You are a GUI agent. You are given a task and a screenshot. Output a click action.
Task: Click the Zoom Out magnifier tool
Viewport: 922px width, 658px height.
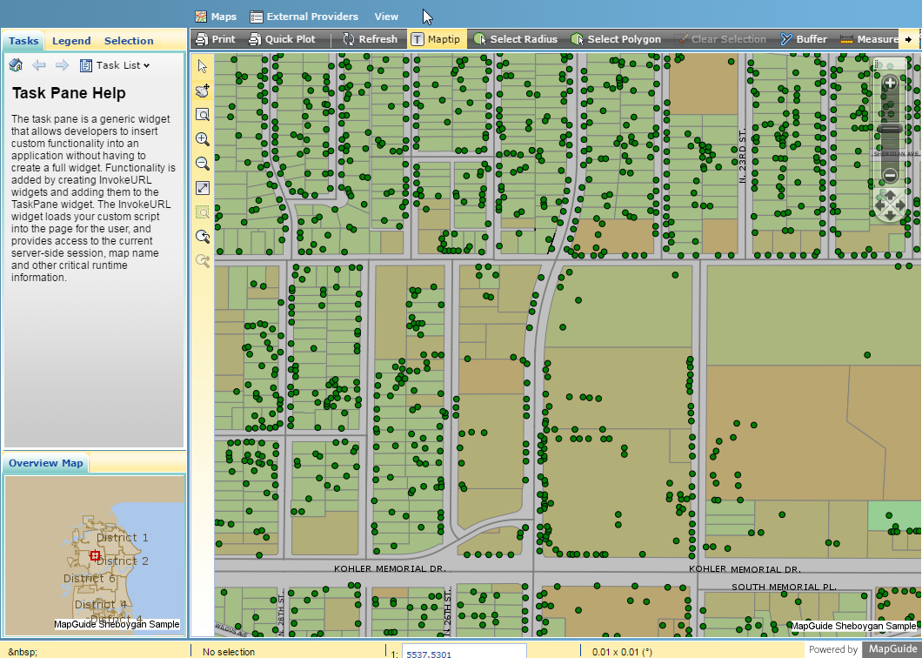pyautogui.click(x=203, y=163)
